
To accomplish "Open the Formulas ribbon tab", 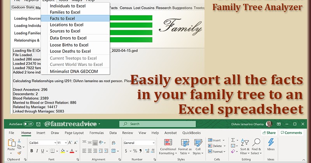I will click(96, 133).
